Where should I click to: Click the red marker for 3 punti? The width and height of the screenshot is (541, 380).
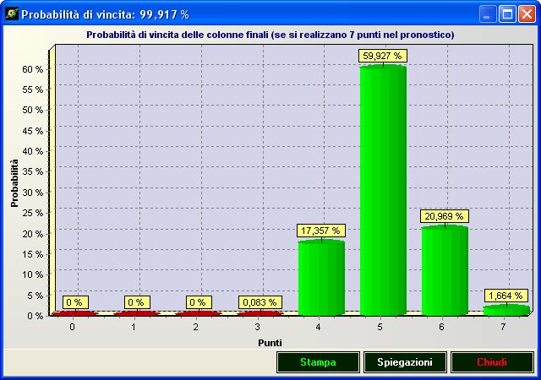[x=260, y=313]
